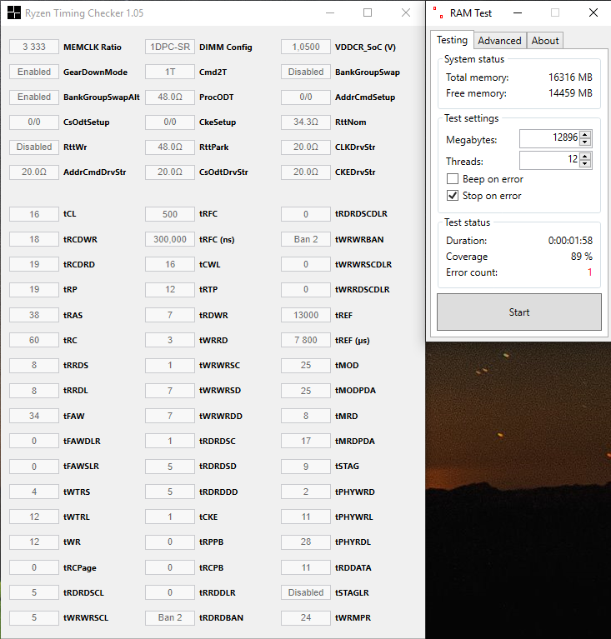Select the tWTRL value 12
611x639 pixels.
click(34, 517)
